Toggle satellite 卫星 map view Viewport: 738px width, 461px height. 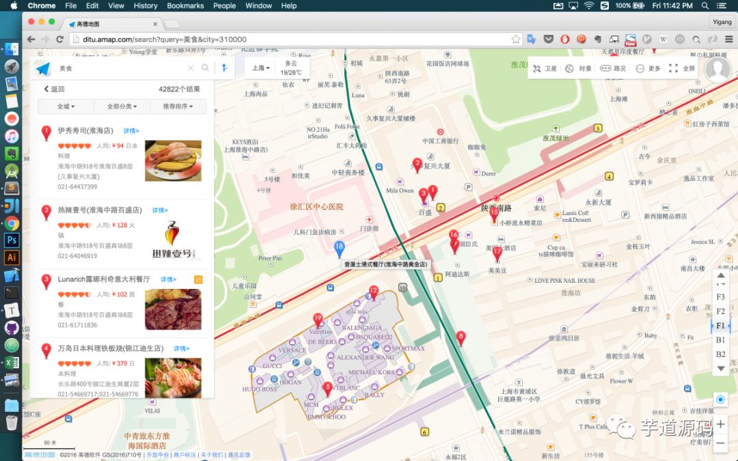click(x=545, y=69)
